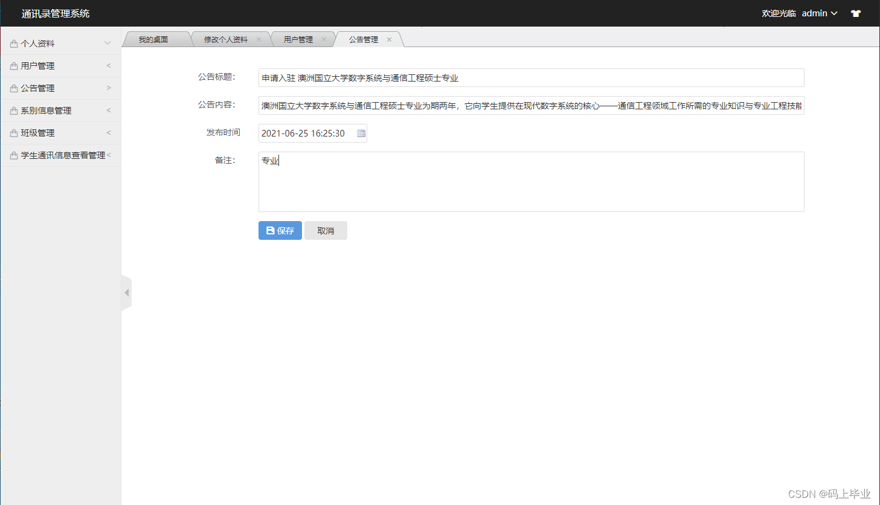Image resolution: width=880 pixels, height=505 pixels.
Task: Close the 公告管理 tab
Action: (389, 39)
